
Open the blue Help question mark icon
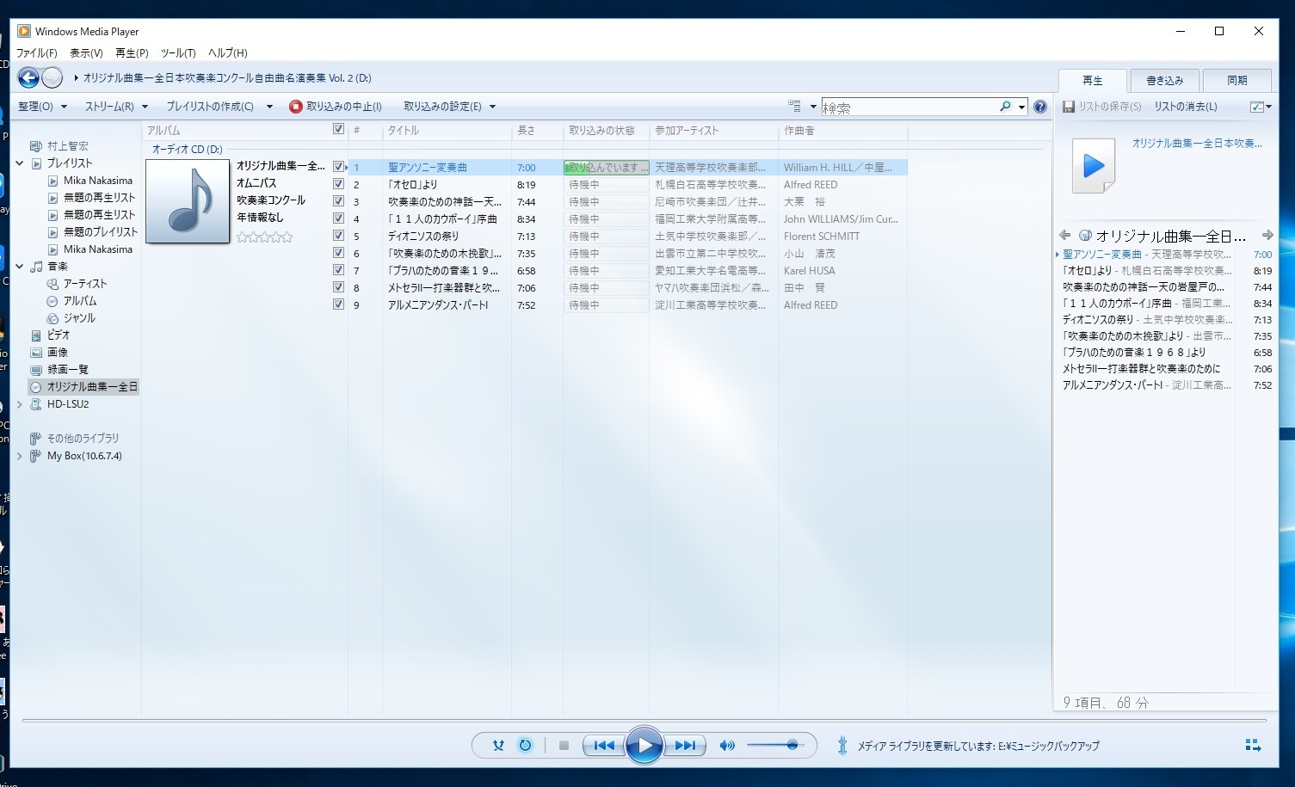pyautogui.click(x=1040, y=107)
